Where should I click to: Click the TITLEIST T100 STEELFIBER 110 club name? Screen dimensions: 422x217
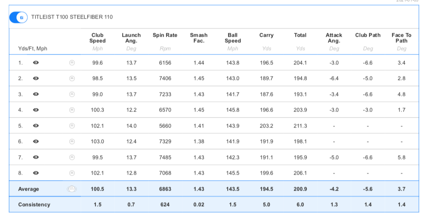(x=72, y=17)
